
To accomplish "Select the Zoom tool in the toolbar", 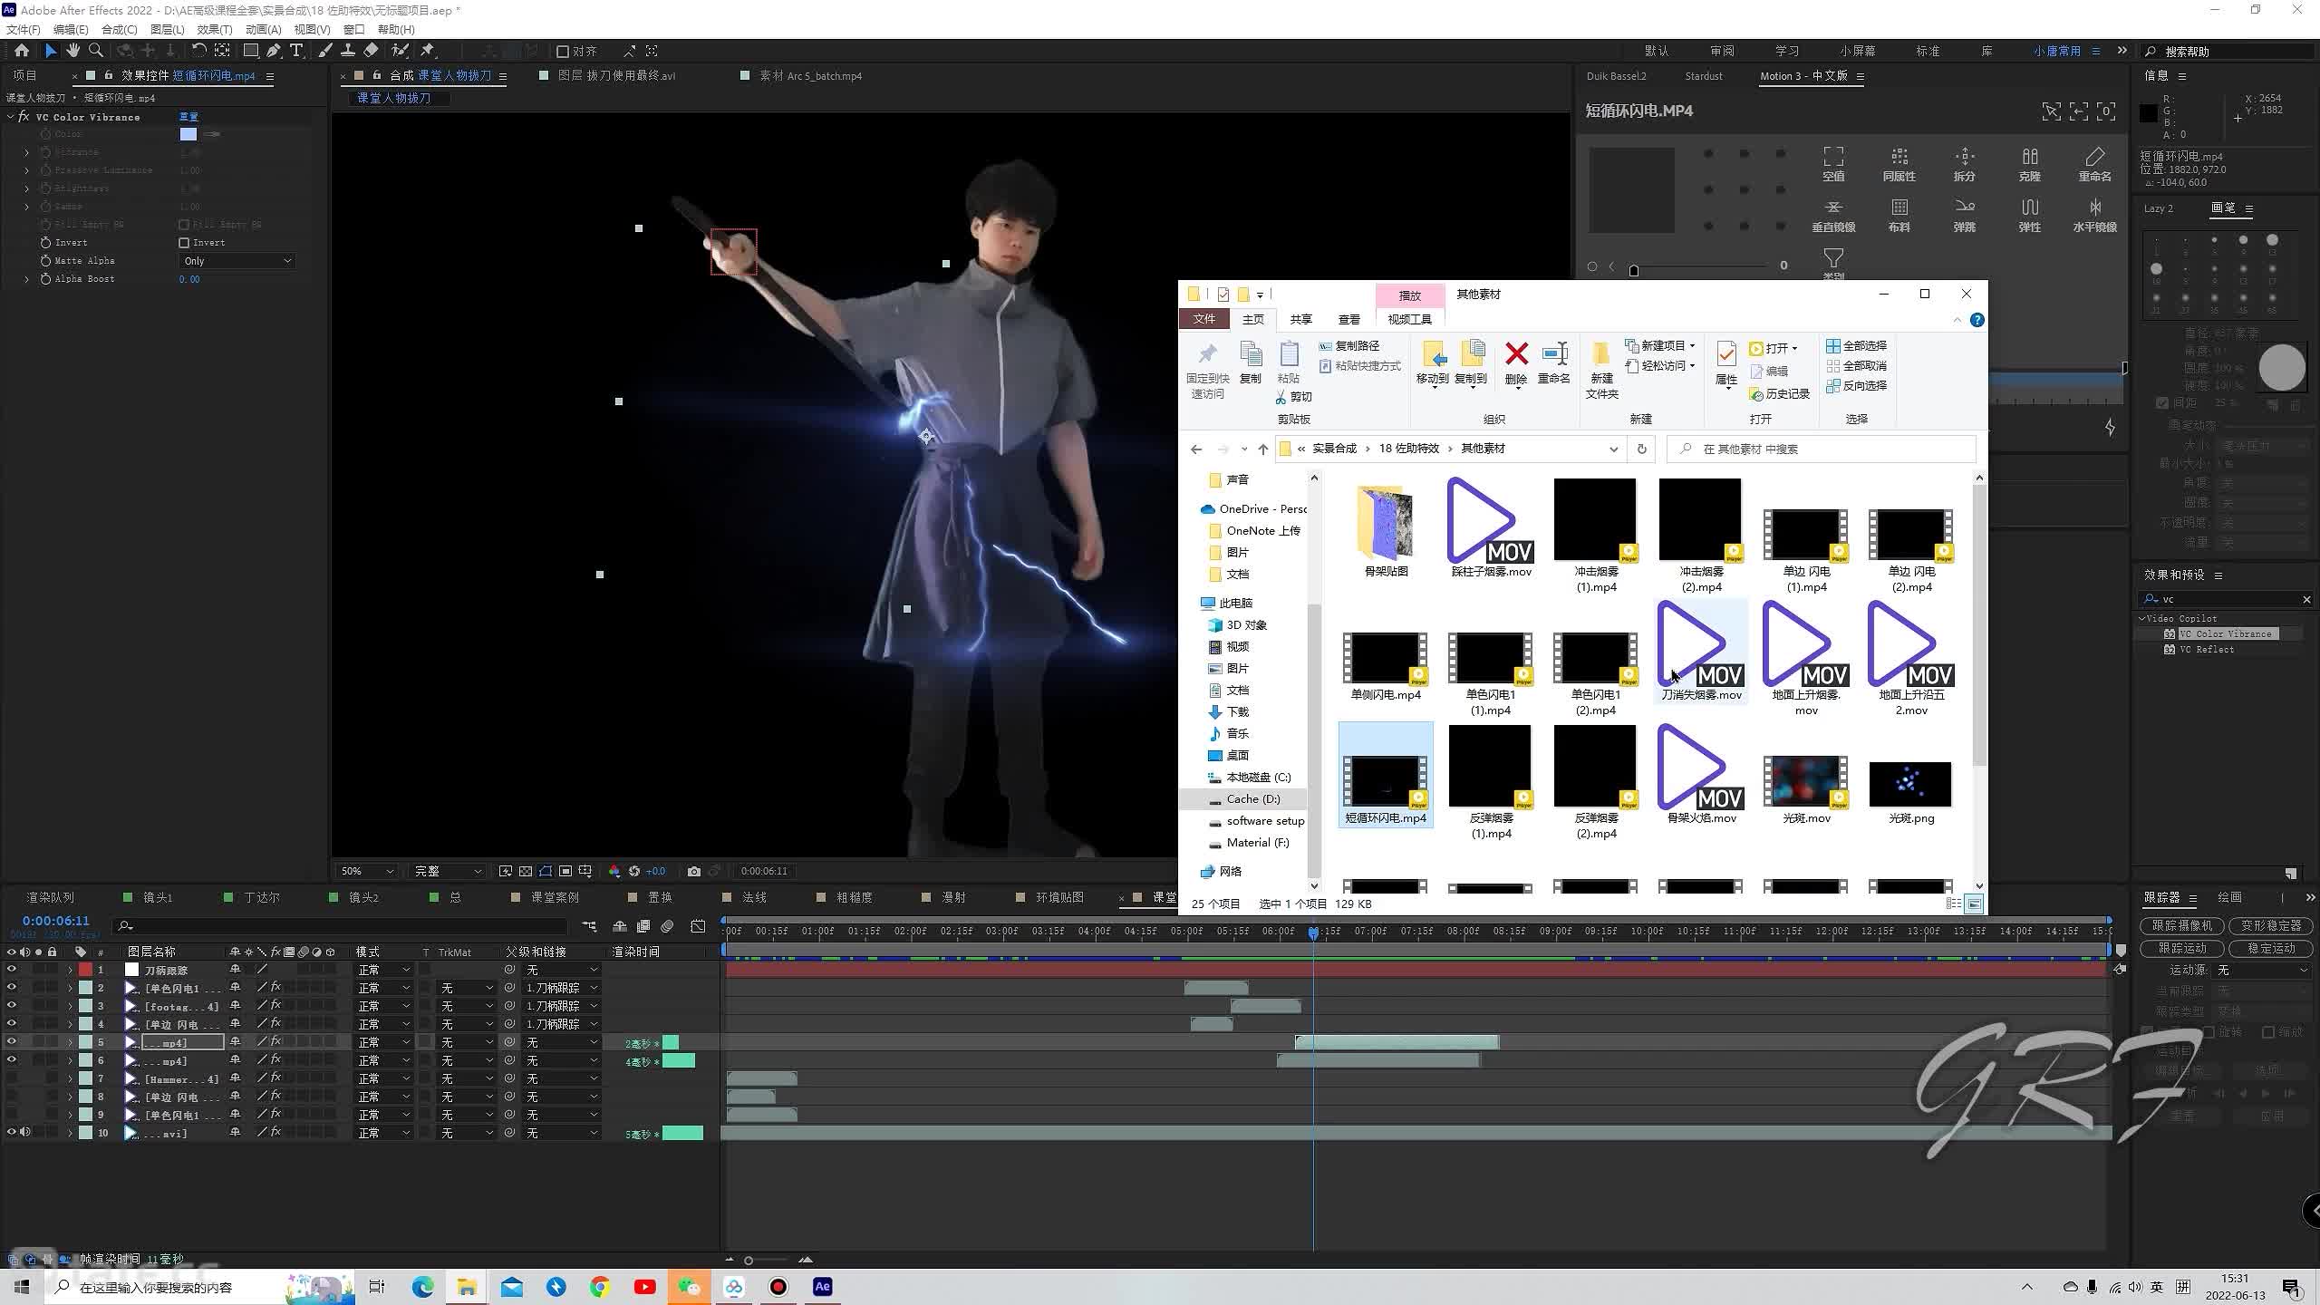I will point(96,51).
